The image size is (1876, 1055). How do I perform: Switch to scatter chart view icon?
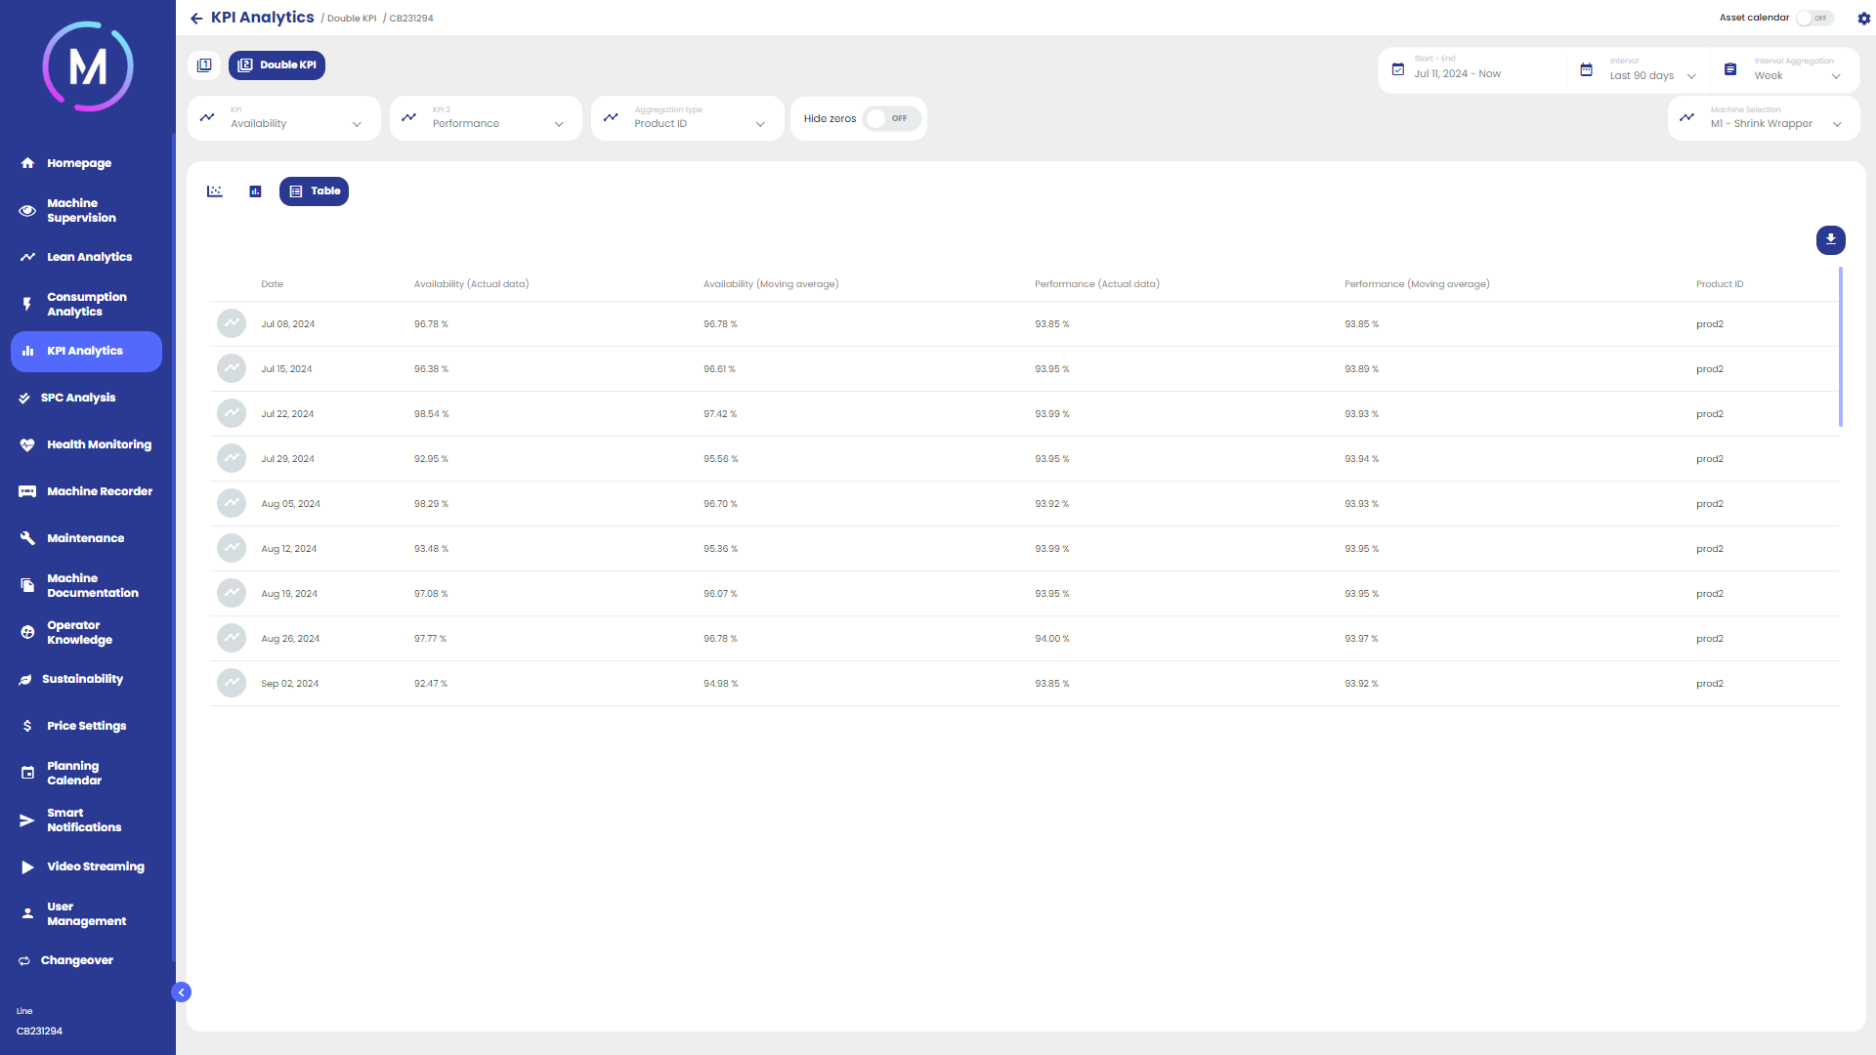215,191
